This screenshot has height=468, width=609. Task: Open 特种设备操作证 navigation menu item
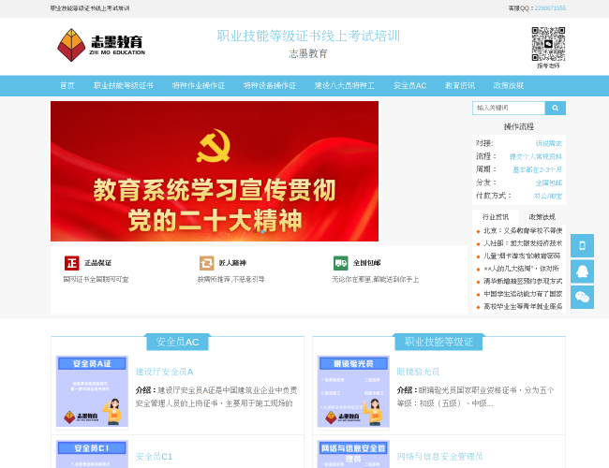tap(270, 86)
